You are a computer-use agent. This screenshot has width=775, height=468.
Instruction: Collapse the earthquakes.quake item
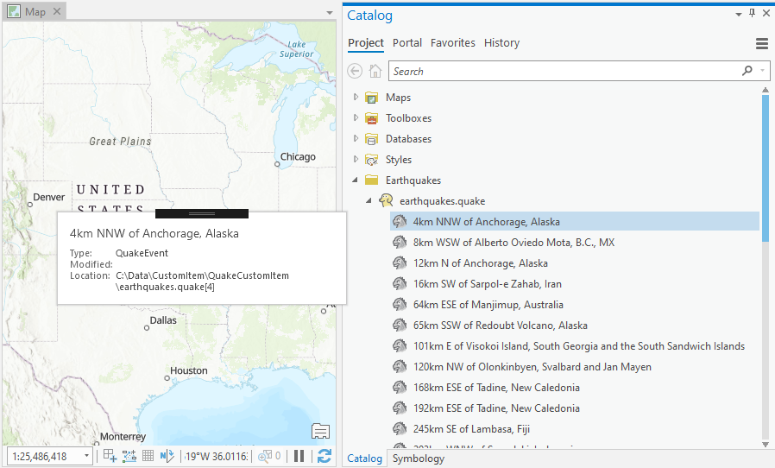coord(369,201)
